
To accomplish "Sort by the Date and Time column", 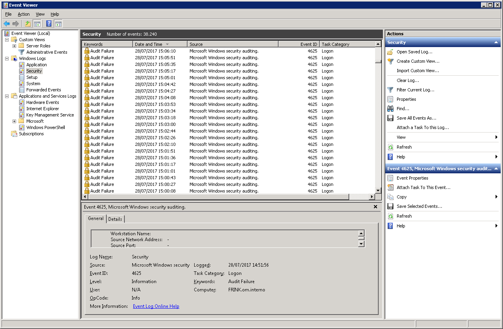I will (x=149, y=44).
